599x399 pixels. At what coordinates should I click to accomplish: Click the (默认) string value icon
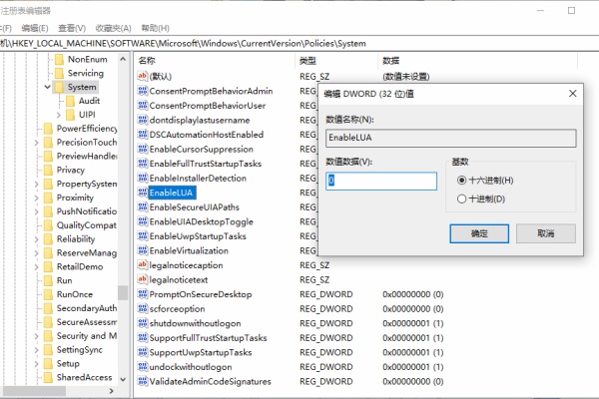pyautogui.click(x=142, y=76)
